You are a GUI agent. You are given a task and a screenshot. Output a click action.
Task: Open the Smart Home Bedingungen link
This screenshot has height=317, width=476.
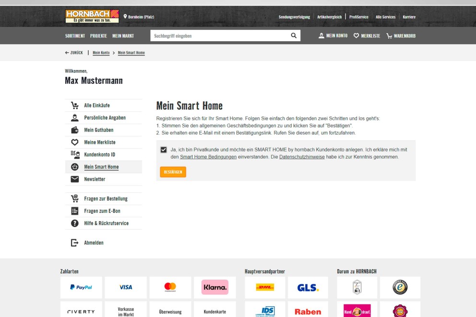pyautogui.click(x=208, y=157)
